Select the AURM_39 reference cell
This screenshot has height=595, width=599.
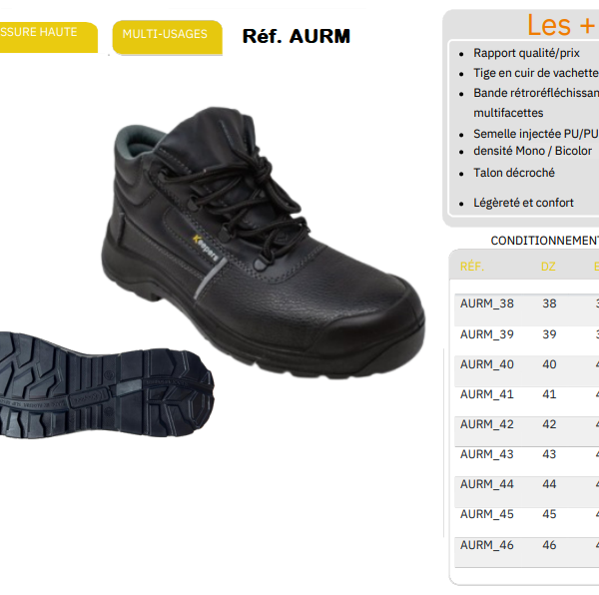pos(487,334)
